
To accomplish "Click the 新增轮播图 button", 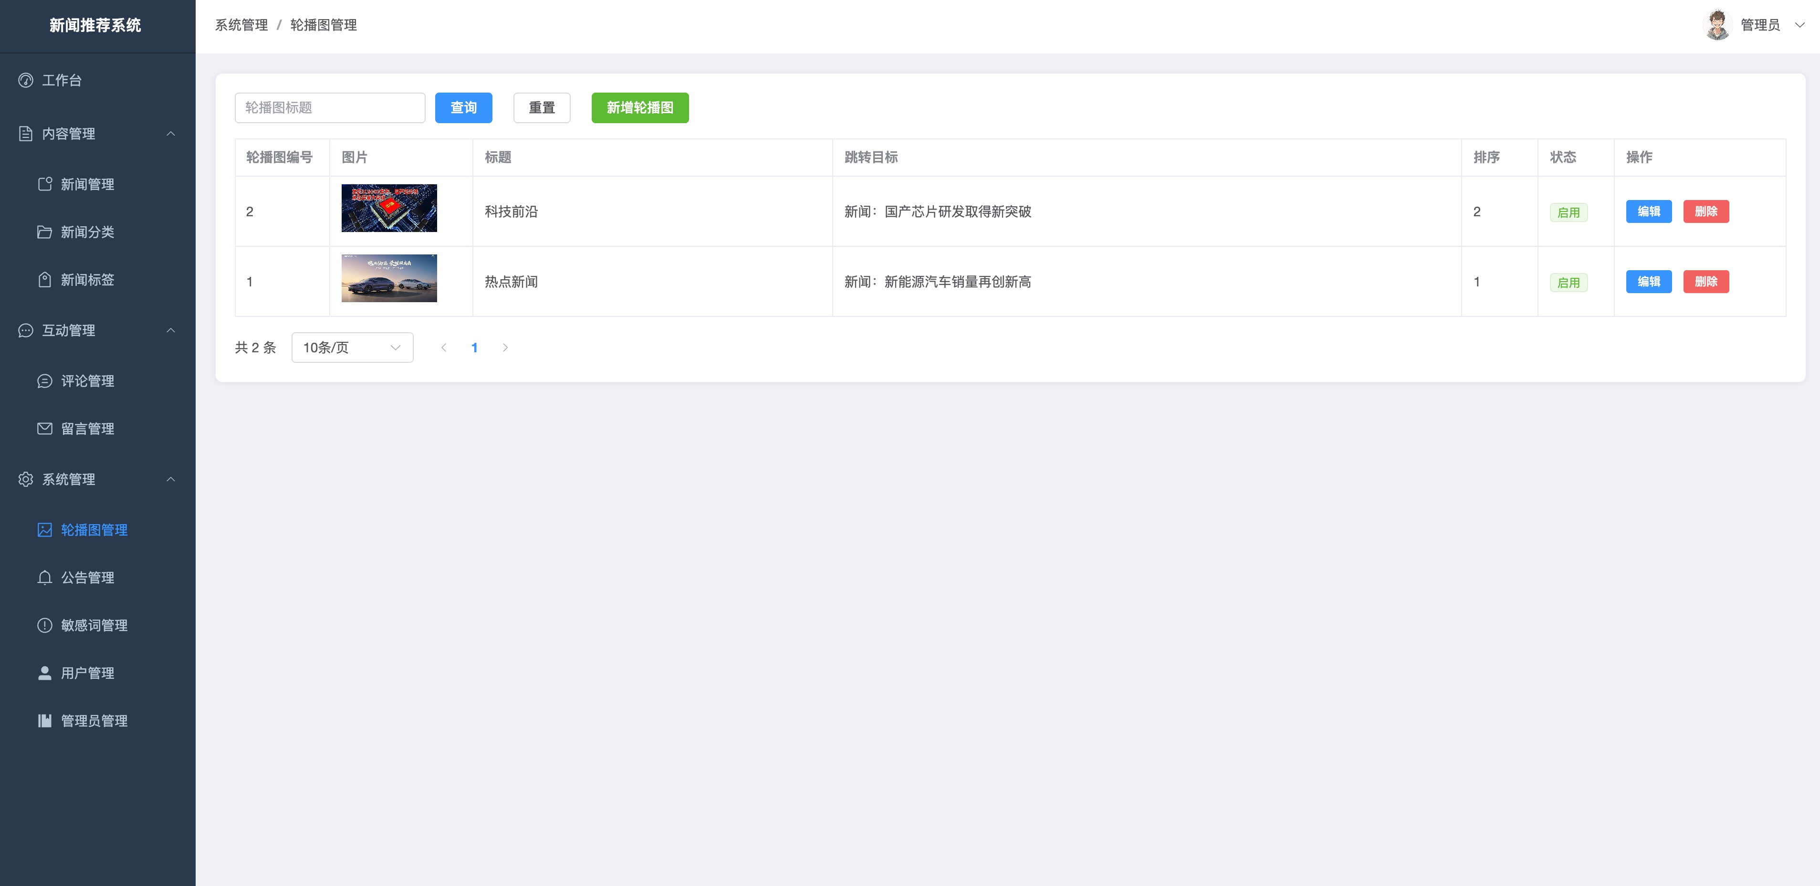I will (x=640, y=108).
